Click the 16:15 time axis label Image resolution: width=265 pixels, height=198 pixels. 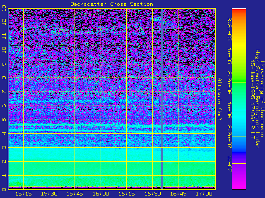pos(126,194)
